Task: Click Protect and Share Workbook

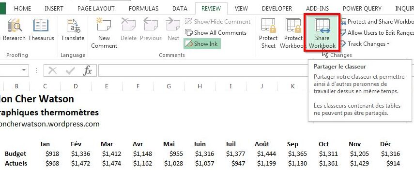Action: pyautogui.click(x=377, y=22)
